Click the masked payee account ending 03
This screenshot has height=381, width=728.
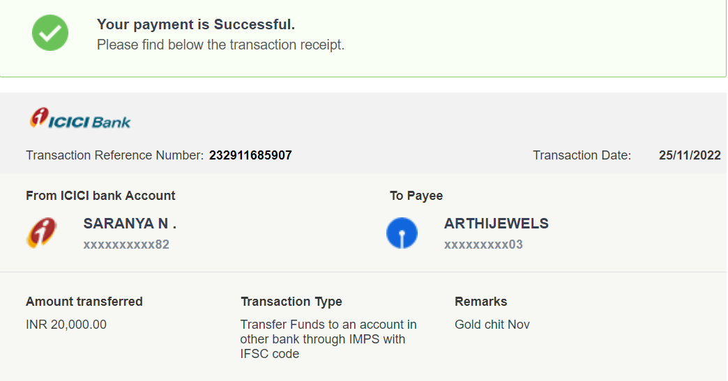483,244
